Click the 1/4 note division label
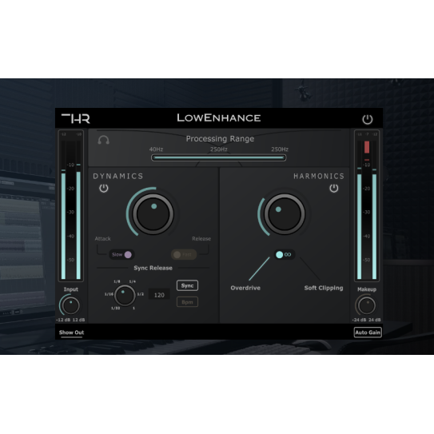The height and width of the screenshot is (434, 434). [x=133, y=281]
